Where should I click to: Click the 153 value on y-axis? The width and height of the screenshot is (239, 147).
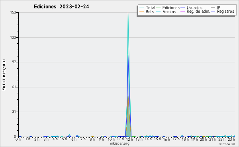tap(13, 12)
